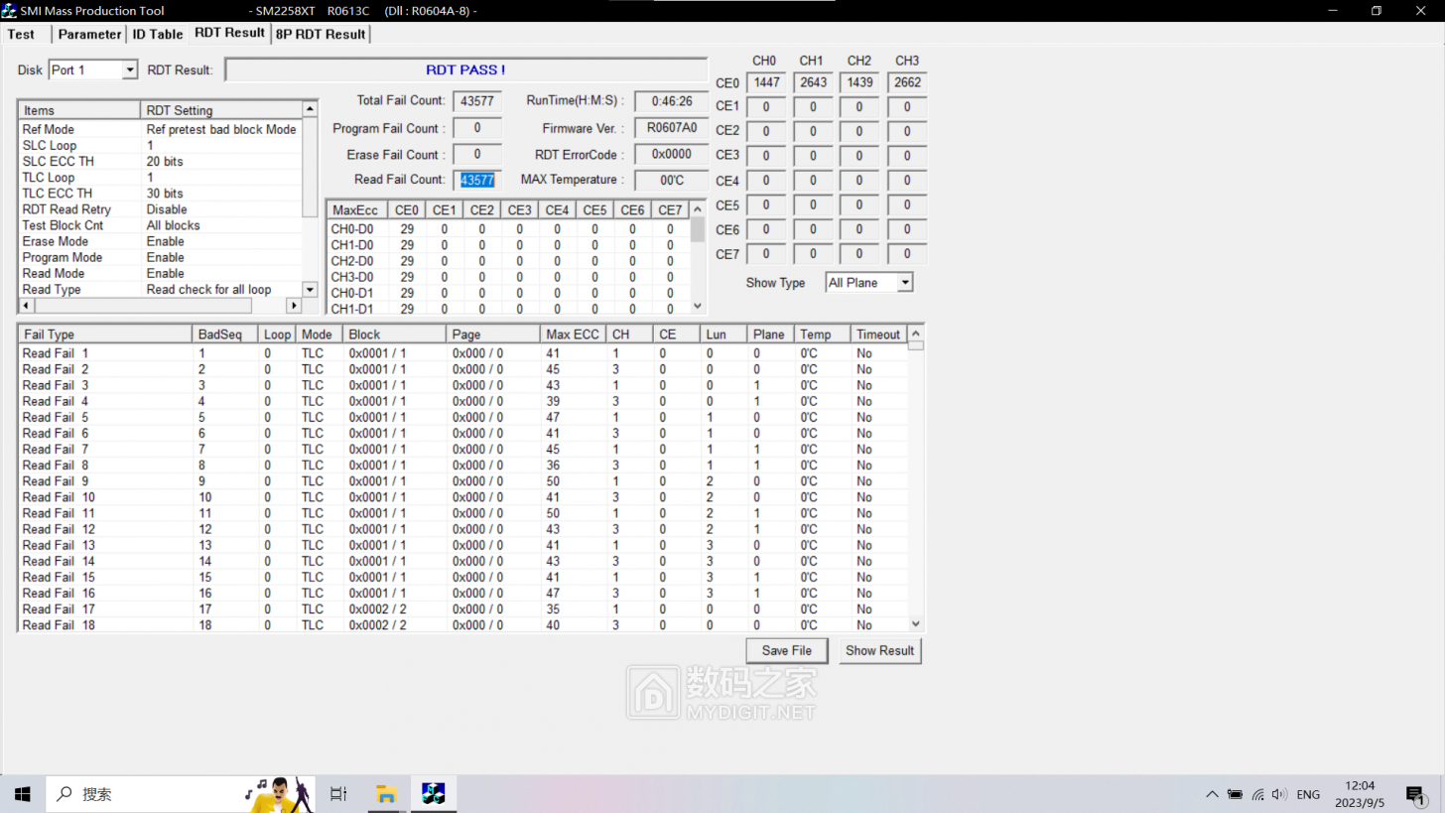Viewport: 1445px width, 813px height.
Task: Open Task View on the taskbar
Action: 338,794
